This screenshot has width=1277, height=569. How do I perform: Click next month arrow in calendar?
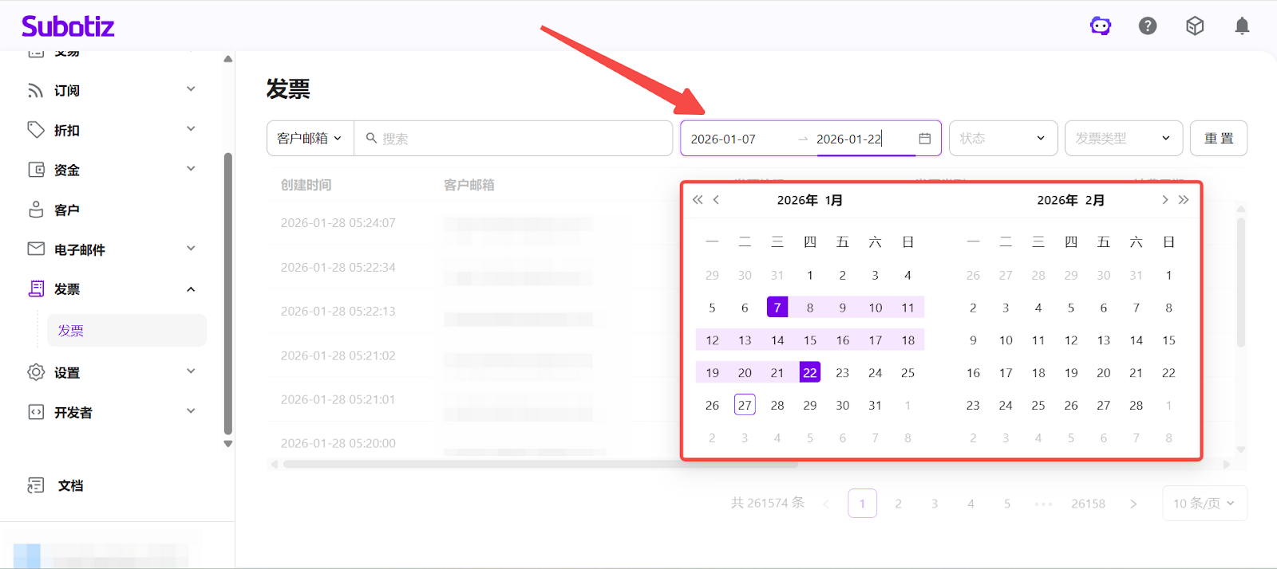click(1164, 200)
